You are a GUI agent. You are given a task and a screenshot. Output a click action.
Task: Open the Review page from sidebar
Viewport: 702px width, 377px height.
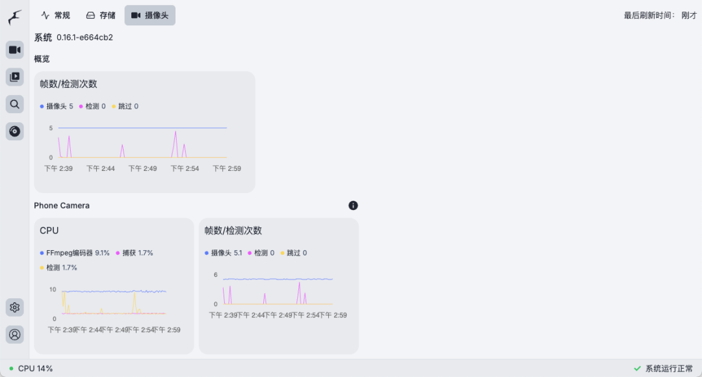click(14, 77)
